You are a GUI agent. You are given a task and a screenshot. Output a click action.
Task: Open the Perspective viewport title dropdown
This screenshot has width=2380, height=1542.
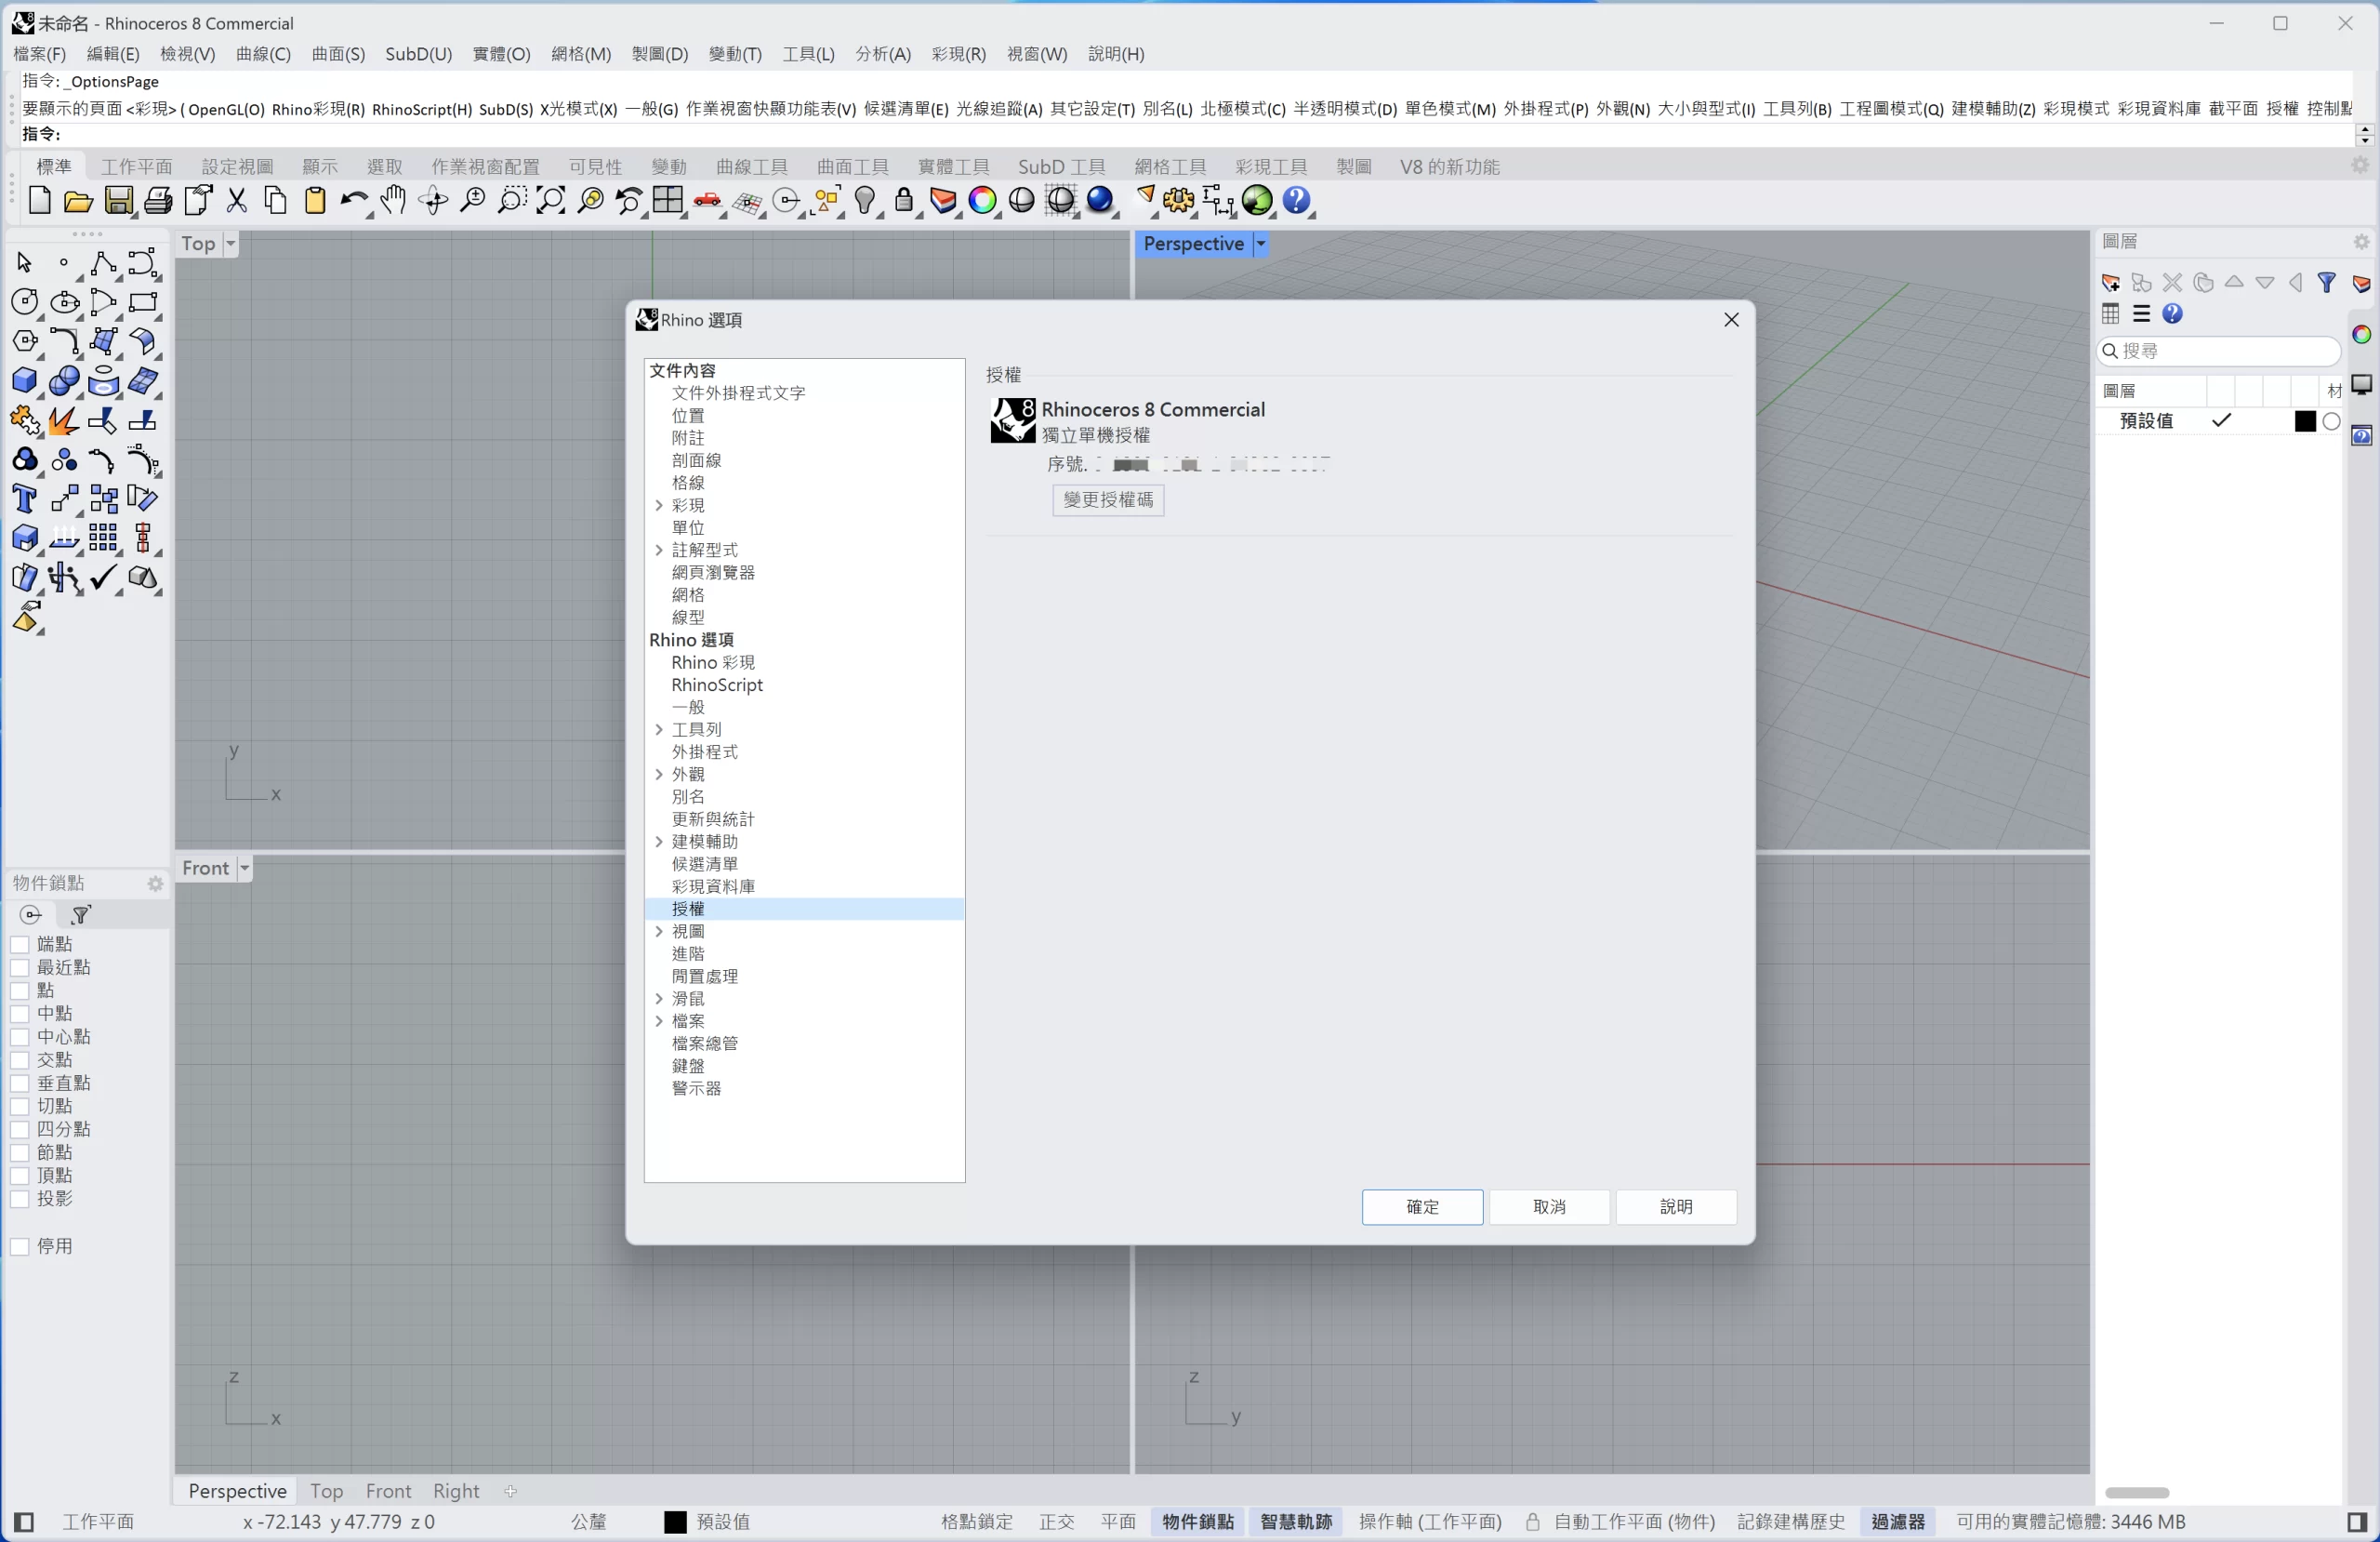point(1261,245)
